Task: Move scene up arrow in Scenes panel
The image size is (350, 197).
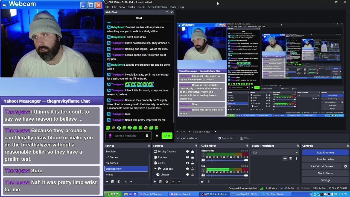Action: pos(125,182)
